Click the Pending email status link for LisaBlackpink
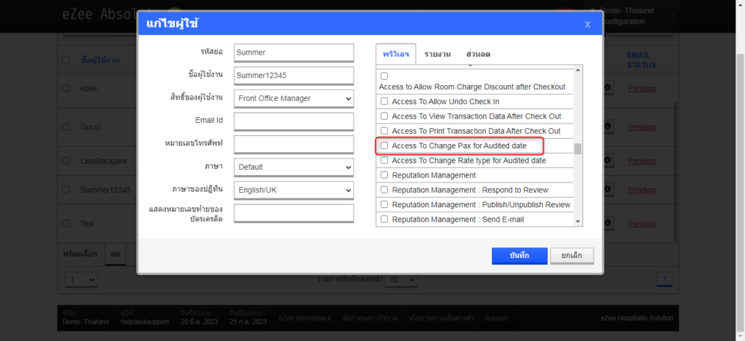745x341 pixels. [642, 161]
